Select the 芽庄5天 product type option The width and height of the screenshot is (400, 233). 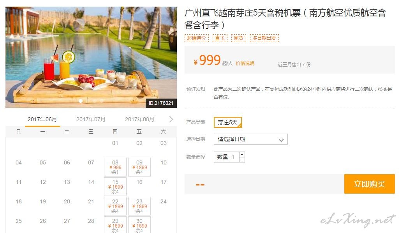pos(228,122)
